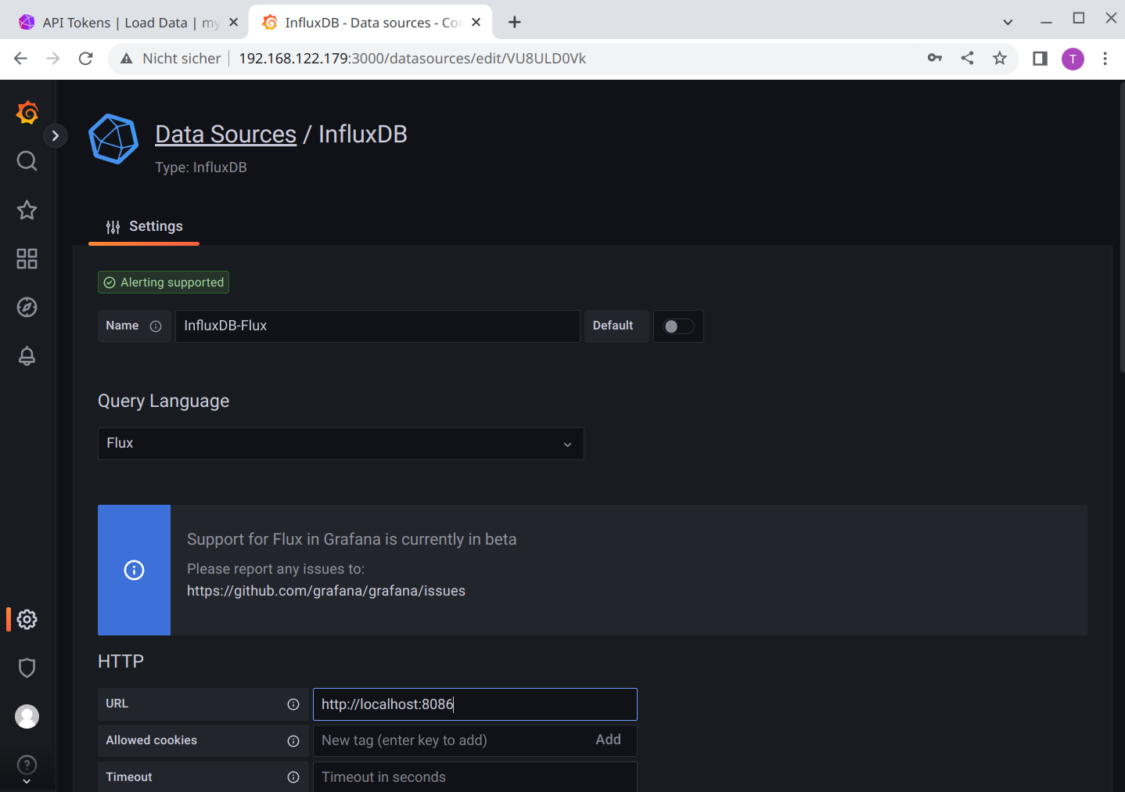Toggle the Default data source switch
1125x792 pixels.
[678, 326]
